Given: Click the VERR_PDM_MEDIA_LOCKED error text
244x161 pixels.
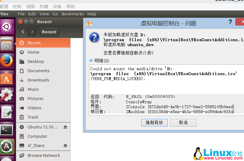Looking at the screenshot, I should pos(118,79).
